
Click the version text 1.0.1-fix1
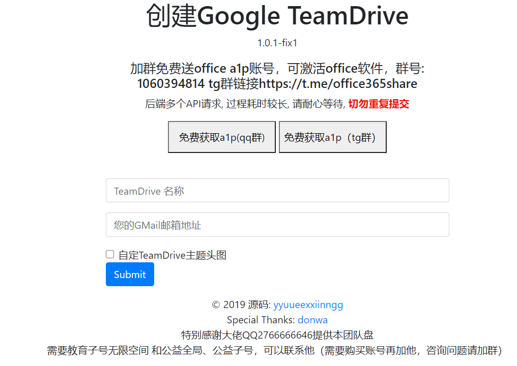click(277, 43)
